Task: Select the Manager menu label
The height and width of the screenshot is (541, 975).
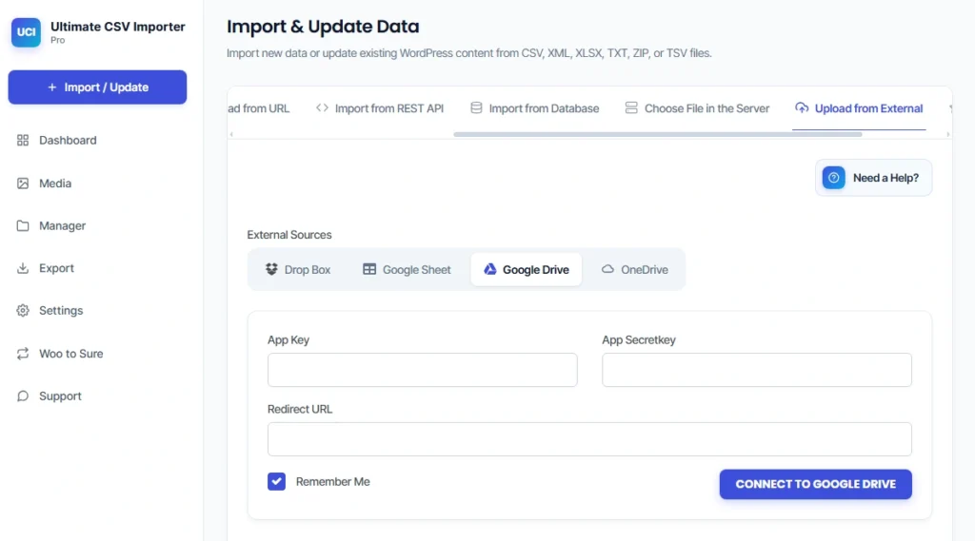Action: click(x=62, y=225)
